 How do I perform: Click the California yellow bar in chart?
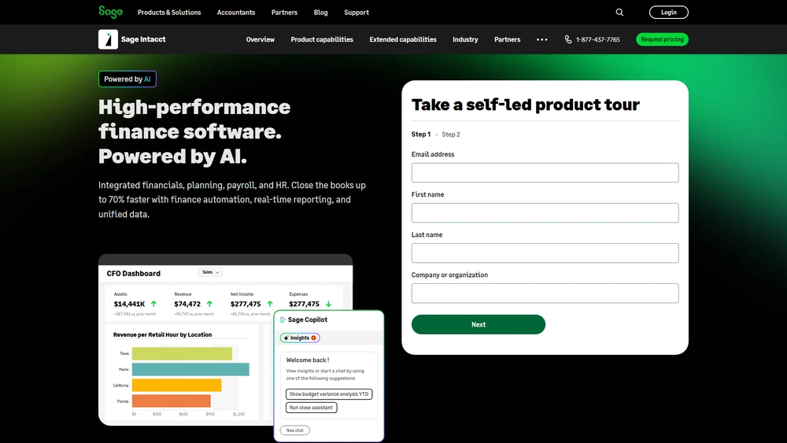(x=176, y=386)
